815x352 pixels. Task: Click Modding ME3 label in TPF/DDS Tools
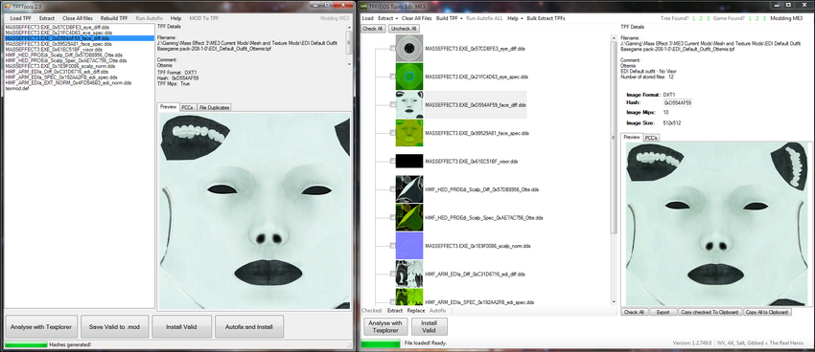coord(786,18)
